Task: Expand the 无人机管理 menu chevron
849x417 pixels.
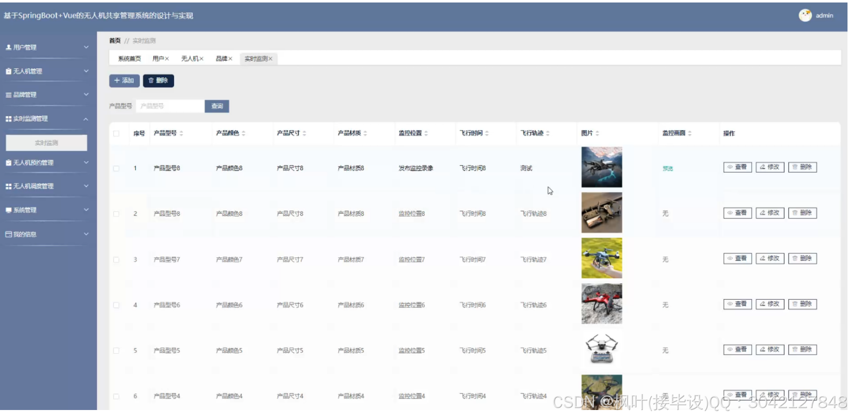Action: (86, 71)
